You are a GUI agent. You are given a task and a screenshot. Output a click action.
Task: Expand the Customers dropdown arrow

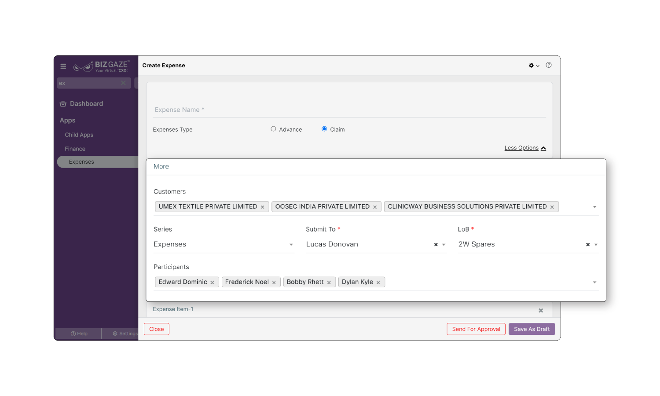594,207
